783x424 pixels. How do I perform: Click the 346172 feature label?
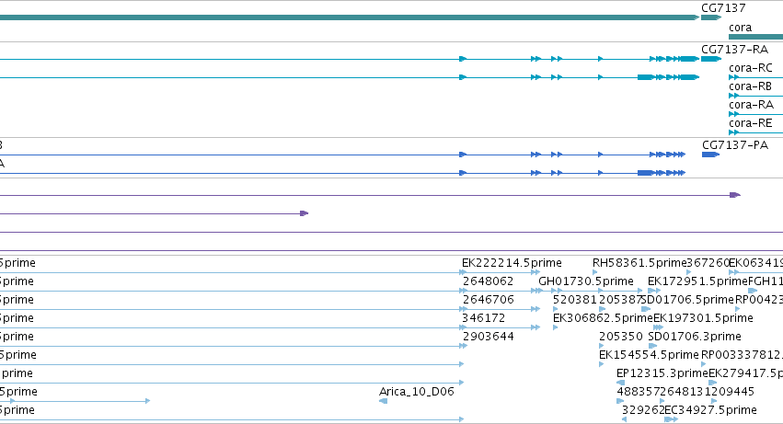click(483, 318)
